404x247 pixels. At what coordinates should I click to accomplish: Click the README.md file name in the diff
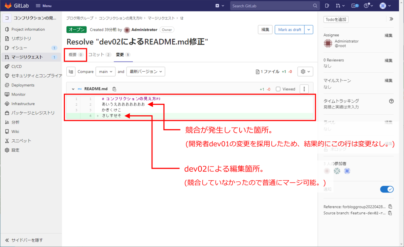point(96,89)
